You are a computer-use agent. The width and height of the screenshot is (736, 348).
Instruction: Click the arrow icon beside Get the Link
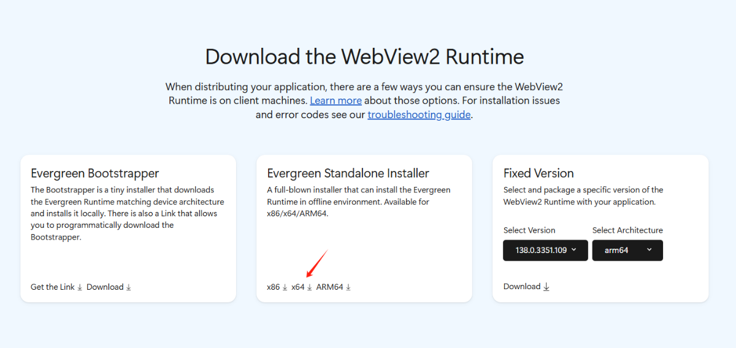click(x=80, y=287)
